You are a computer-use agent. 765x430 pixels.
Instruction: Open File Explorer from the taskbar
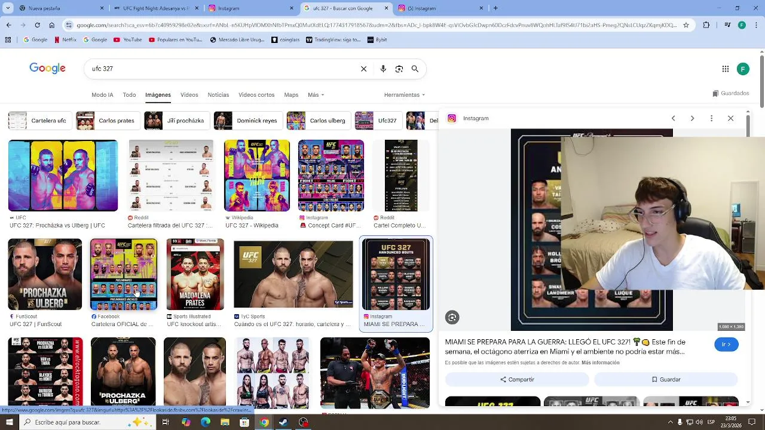point(225,422)
